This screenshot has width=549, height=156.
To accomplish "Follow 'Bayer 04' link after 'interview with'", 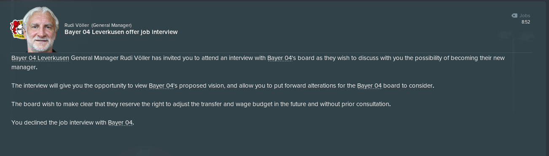I will pos(280,58).
